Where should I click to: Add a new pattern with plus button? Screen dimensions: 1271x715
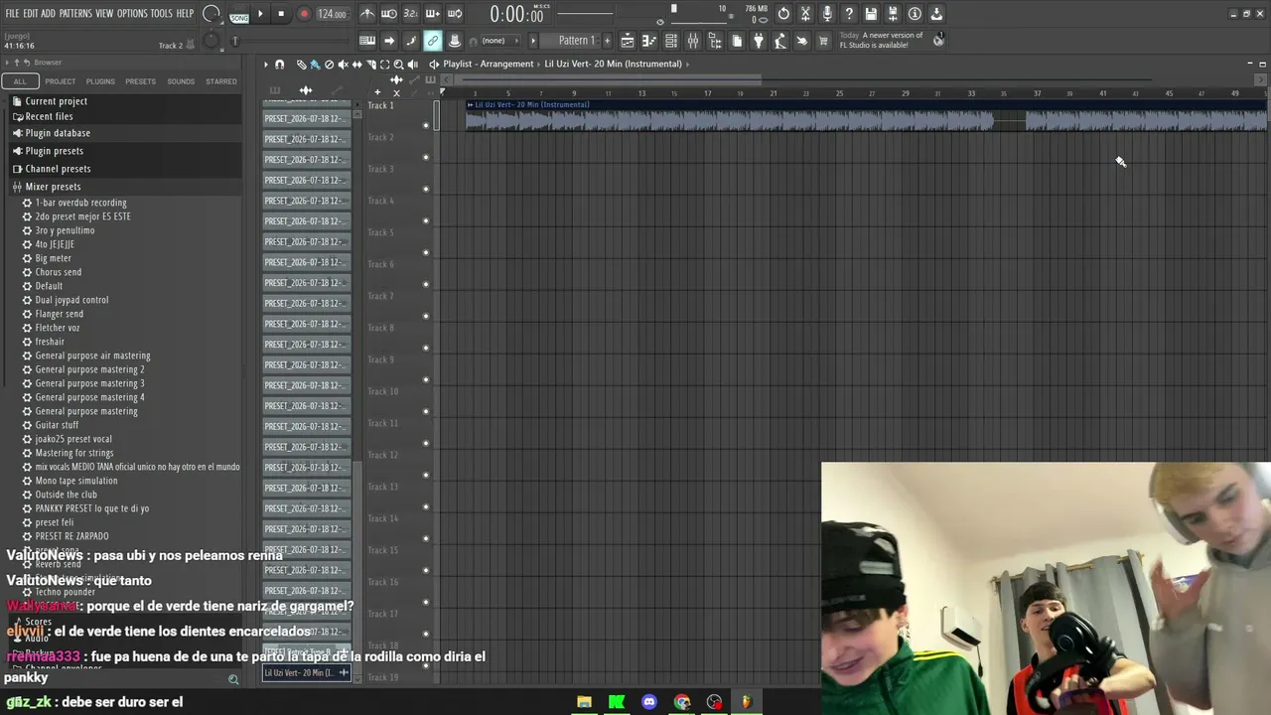click(607, 41)
